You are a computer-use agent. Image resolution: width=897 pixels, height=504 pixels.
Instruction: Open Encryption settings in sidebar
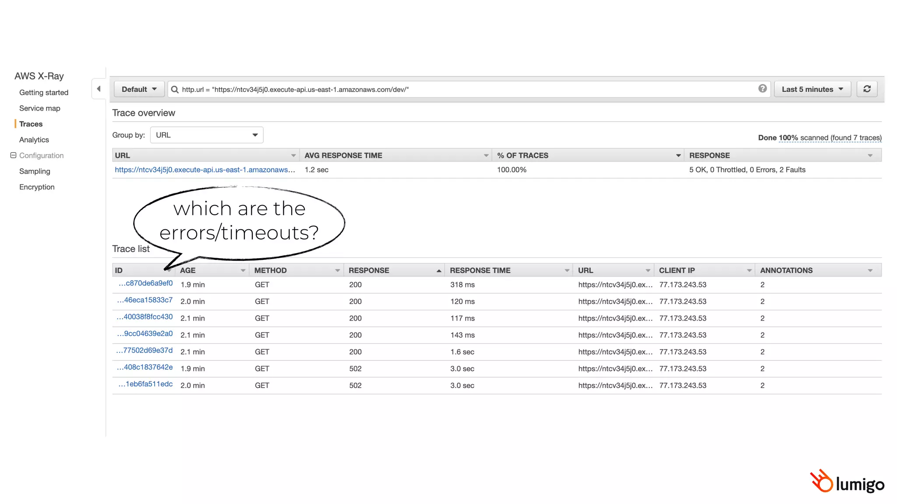point(37,187)
